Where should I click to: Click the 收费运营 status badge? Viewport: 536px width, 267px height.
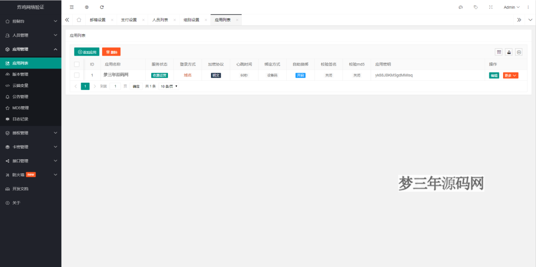pyautogui.click(x=160, y=75)
